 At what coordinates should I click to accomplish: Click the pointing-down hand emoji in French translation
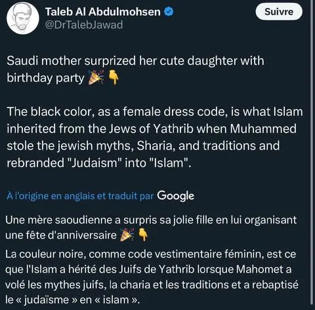[143, 235]
